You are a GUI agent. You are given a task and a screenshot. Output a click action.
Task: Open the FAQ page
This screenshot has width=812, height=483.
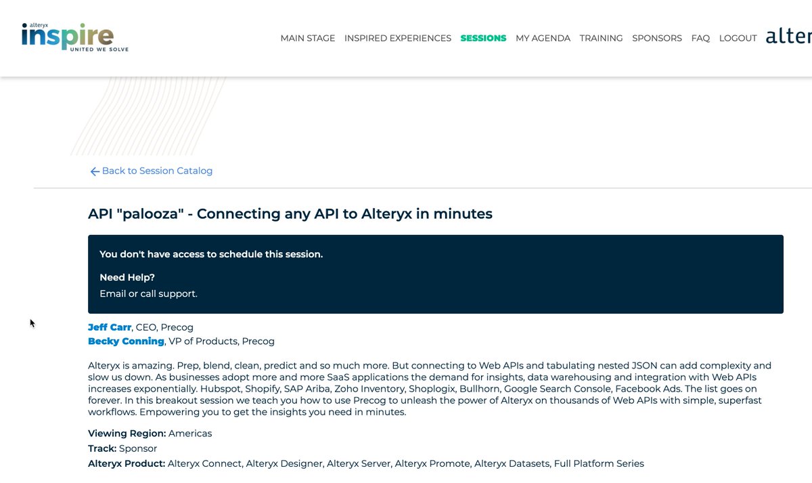[700, 38]
